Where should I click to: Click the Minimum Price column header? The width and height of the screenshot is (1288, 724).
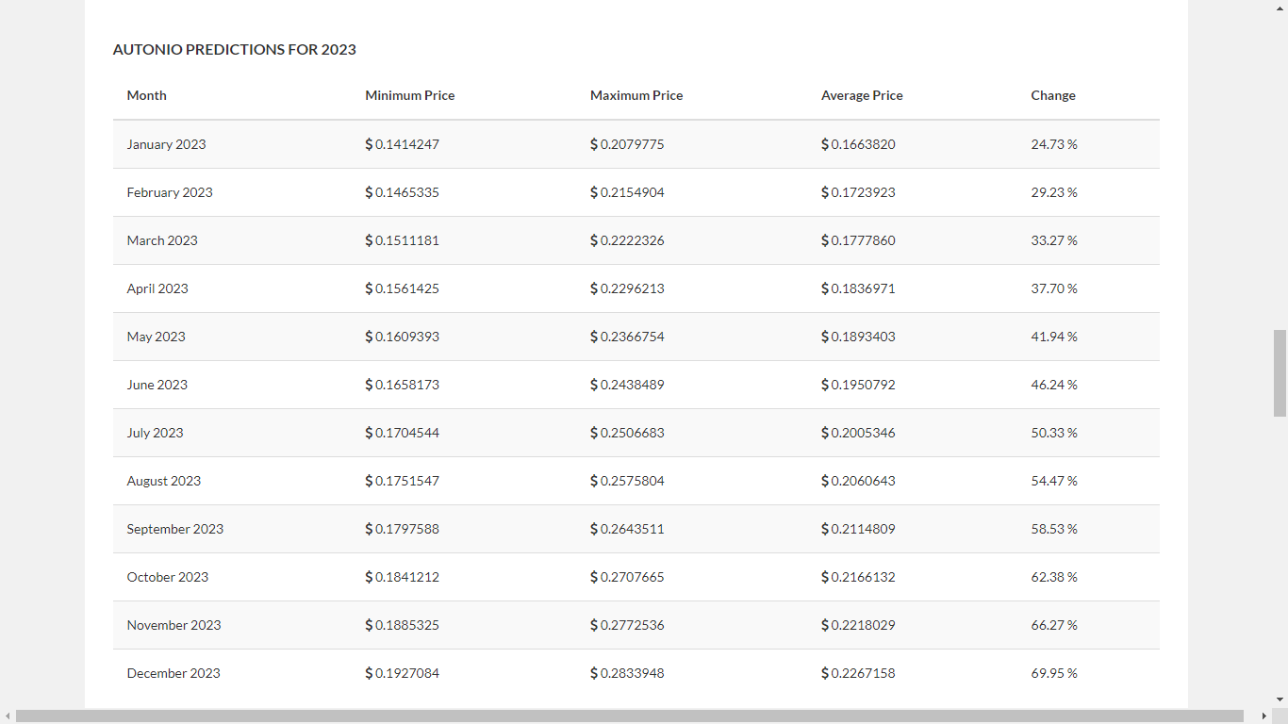point(410,95)
